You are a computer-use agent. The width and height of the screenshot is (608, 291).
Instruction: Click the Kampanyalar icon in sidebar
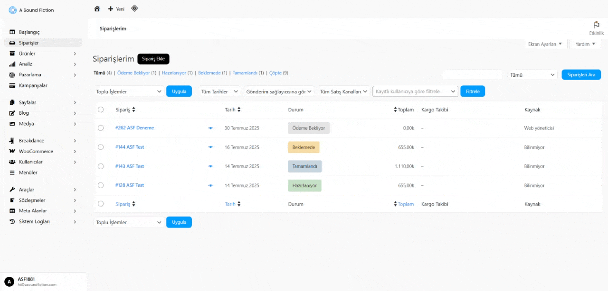pos(12,86)
